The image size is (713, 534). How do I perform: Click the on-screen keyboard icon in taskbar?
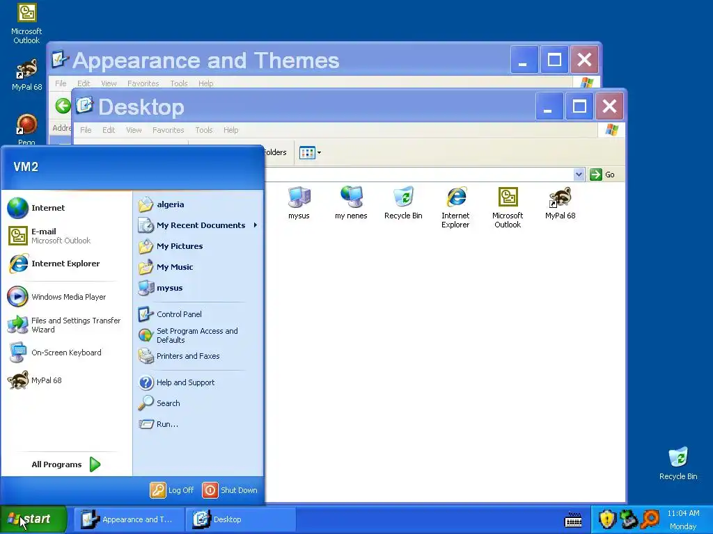coord(573,520)
